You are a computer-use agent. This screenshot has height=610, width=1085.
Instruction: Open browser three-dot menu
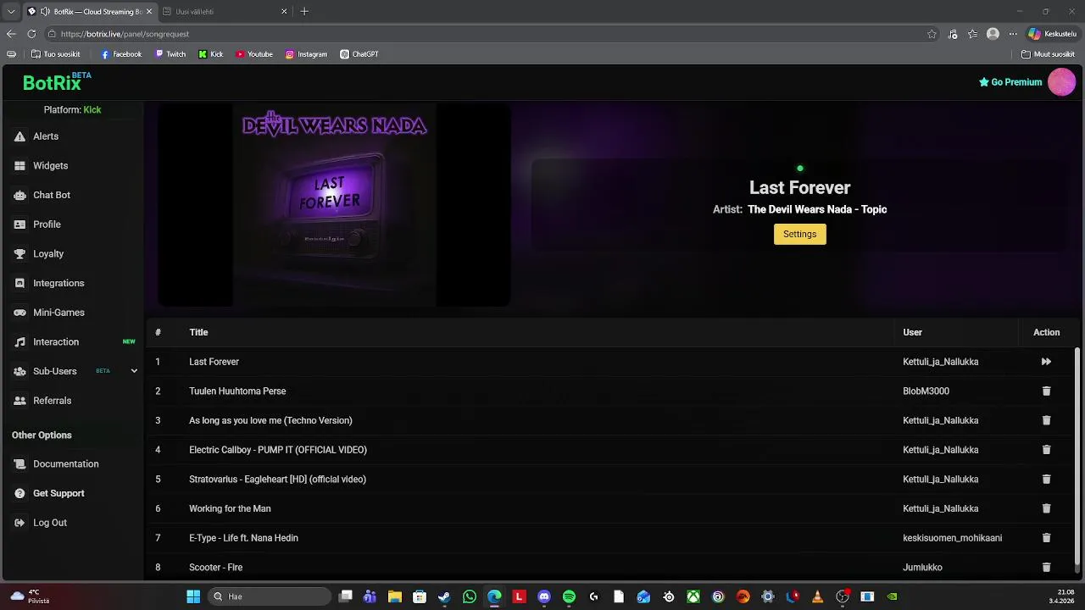(x=1013, y=34)
